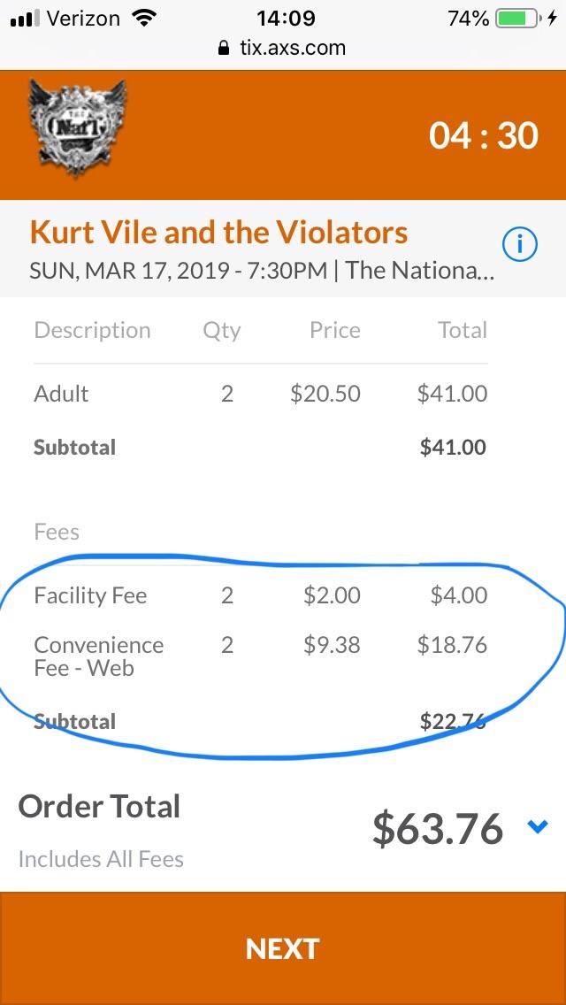566x1005 pixels.
Task: Select the Qty column header
Action: pos(222,330)
